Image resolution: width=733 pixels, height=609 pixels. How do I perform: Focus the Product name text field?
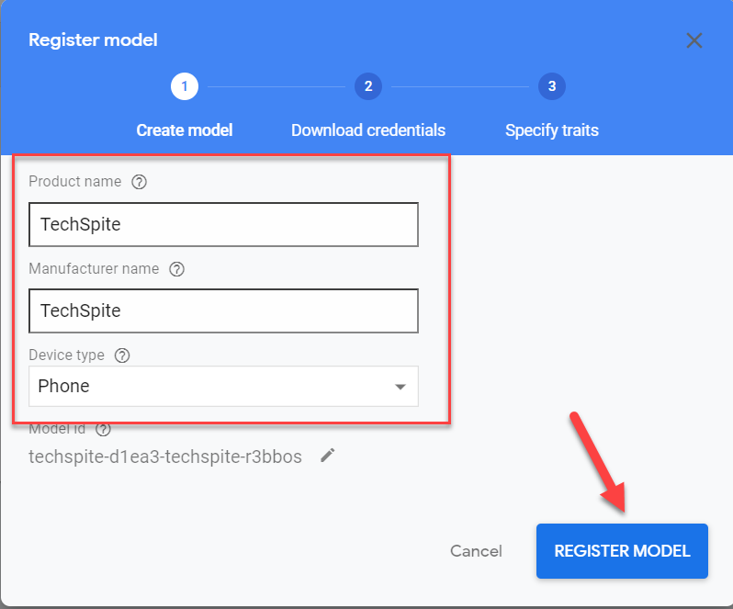pyautogui.click(x=223, y=225)
